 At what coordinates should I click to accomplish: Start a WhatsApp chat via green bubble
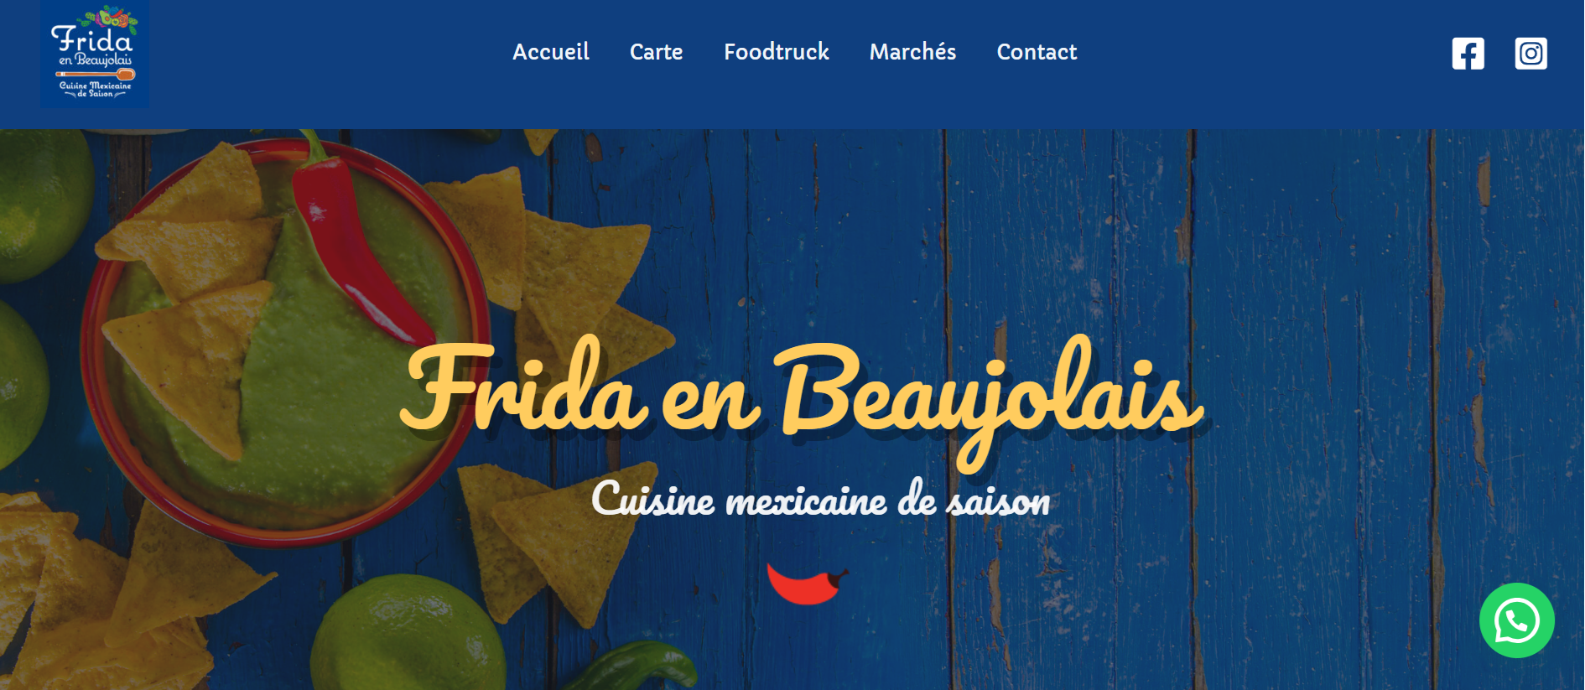tap(1516, 620)
